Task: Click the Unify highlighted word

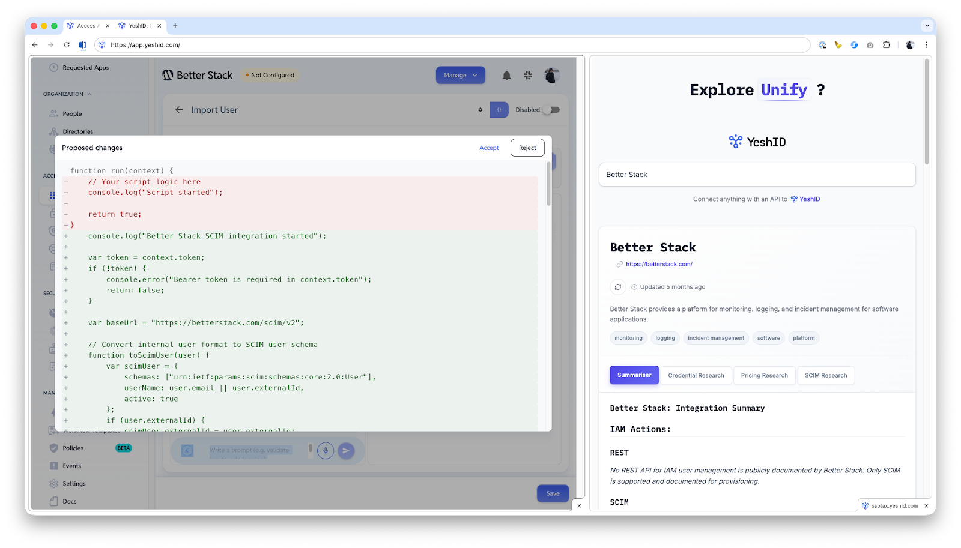Action: pyautogui.click(x=784, y=90)
